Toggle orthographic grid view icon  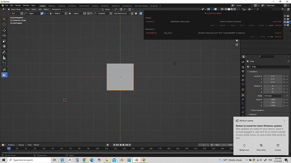click(x=237, y=45)
